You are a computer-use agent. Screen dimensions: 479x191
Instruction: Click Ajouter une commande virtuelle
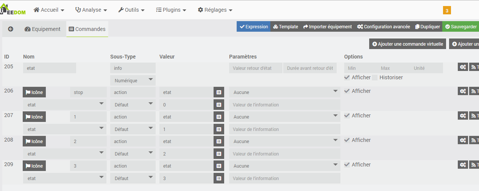[408, 44]
